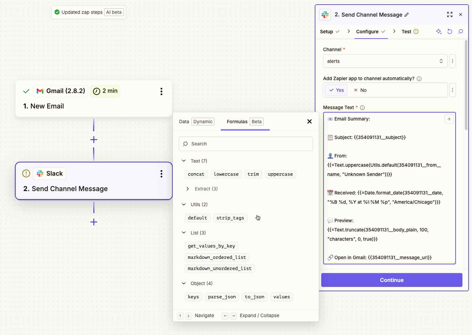472x335 pixels.
Task: Select Yes to add Zapier app to channel
Action: [x=336, y=90]
